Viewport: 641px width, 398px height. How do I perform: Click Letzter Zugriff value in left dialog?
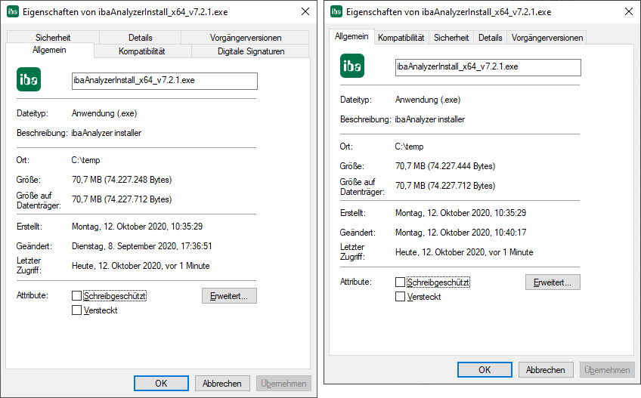(141, 266)
